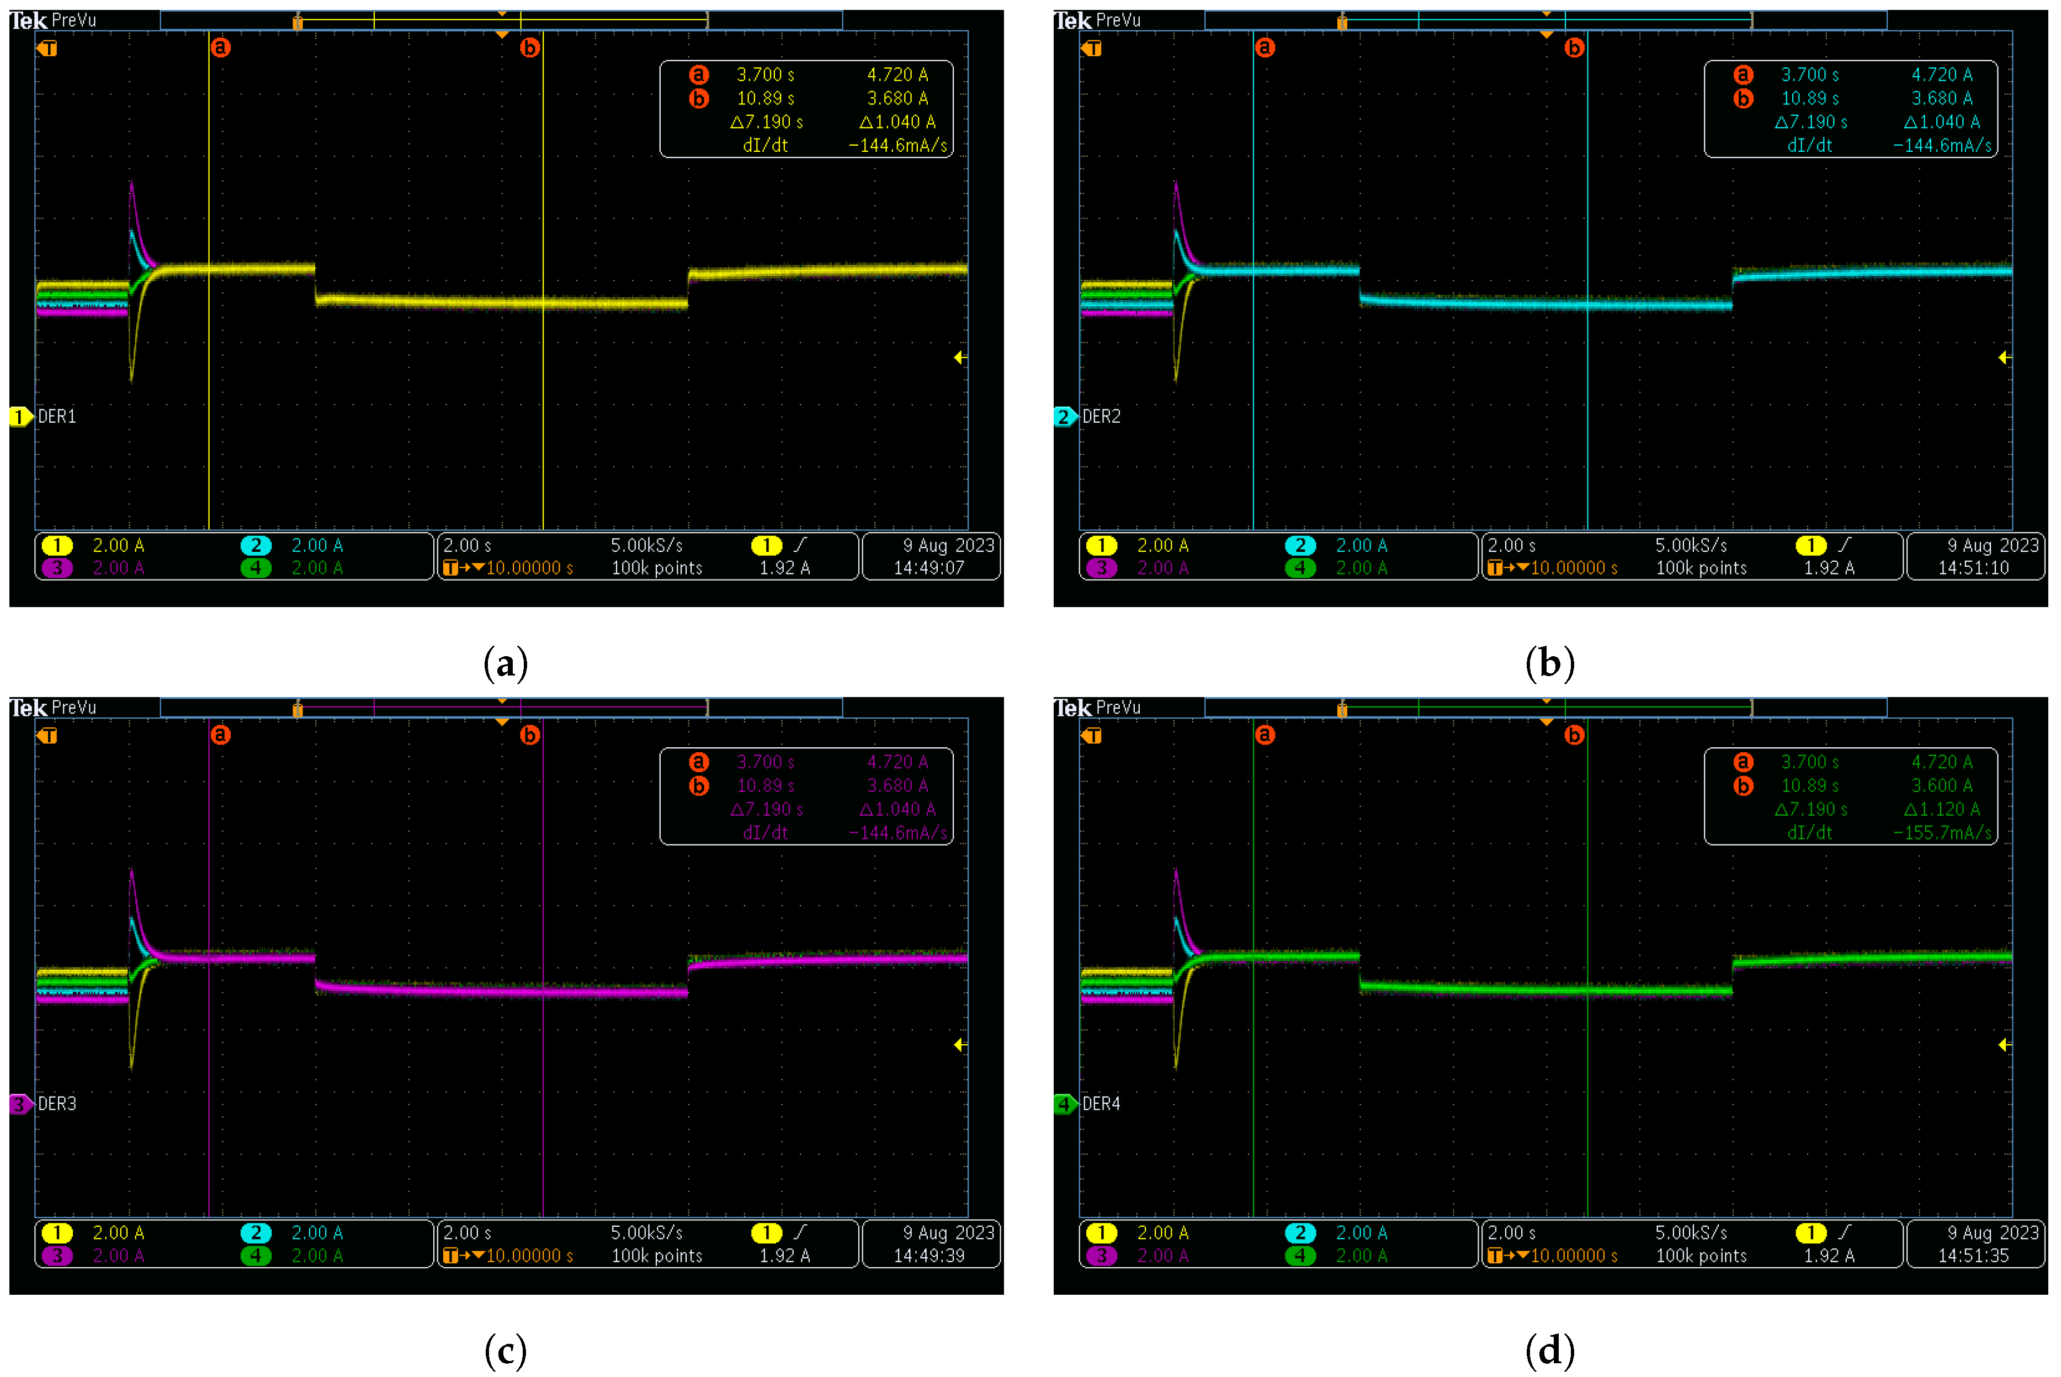Click the 2.00 s timebase readout in panel (a)
Screen dimensions: 2061x1377
click(467, 545)
